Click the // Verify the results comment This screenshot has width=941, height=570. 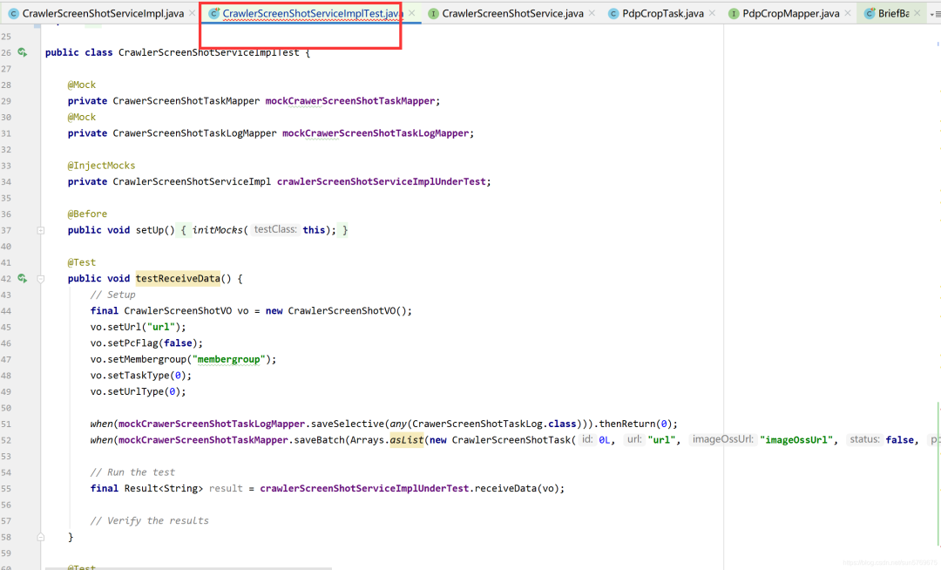click(150, 521)
